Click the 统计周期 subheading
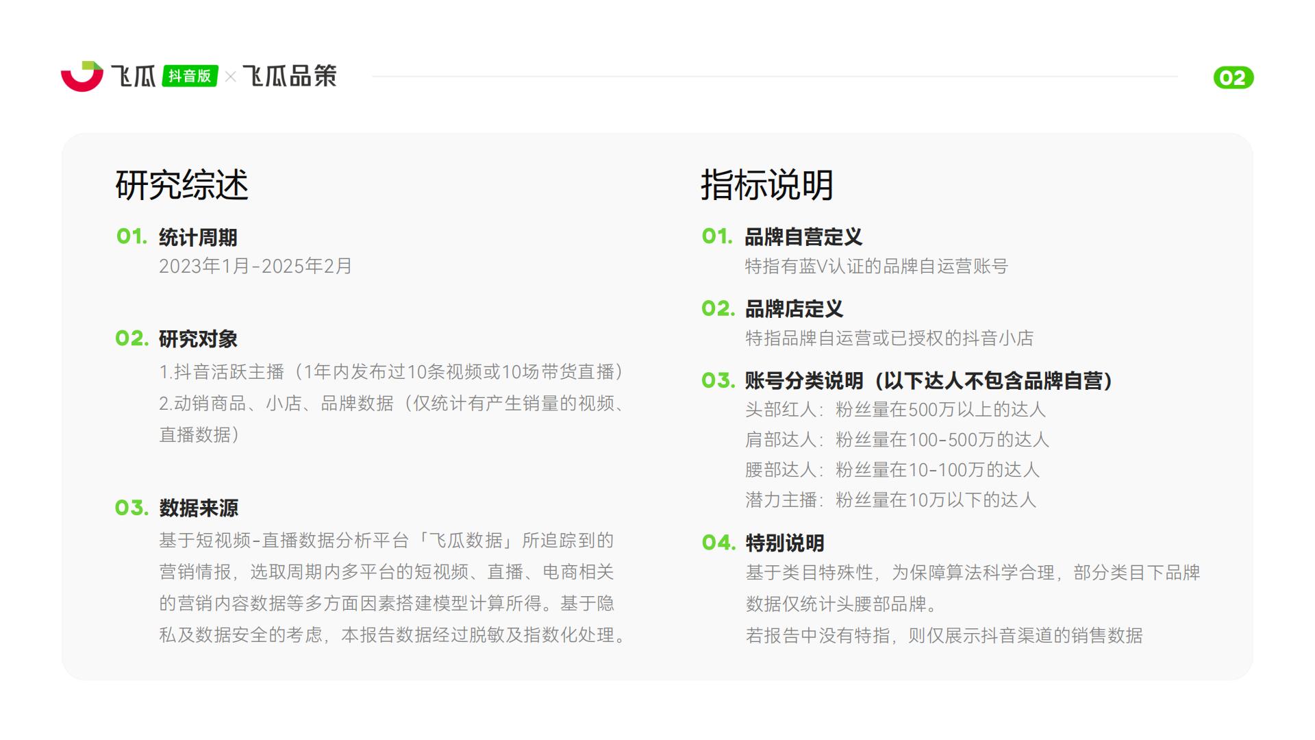1315x740 pixels. click(198, 238)
